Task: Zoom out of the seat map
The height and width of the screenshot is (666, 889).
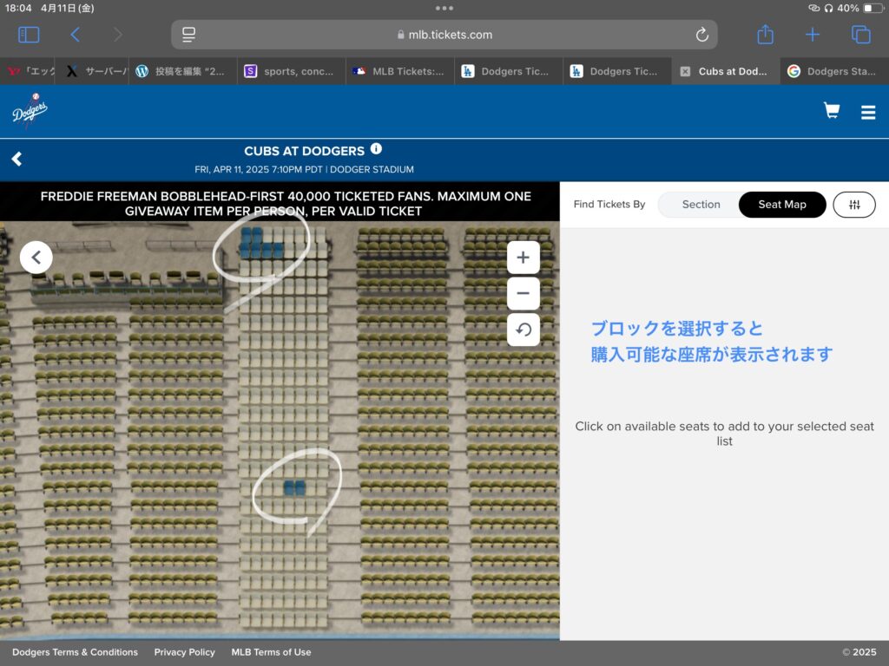Action: click(x=524, y=293)
